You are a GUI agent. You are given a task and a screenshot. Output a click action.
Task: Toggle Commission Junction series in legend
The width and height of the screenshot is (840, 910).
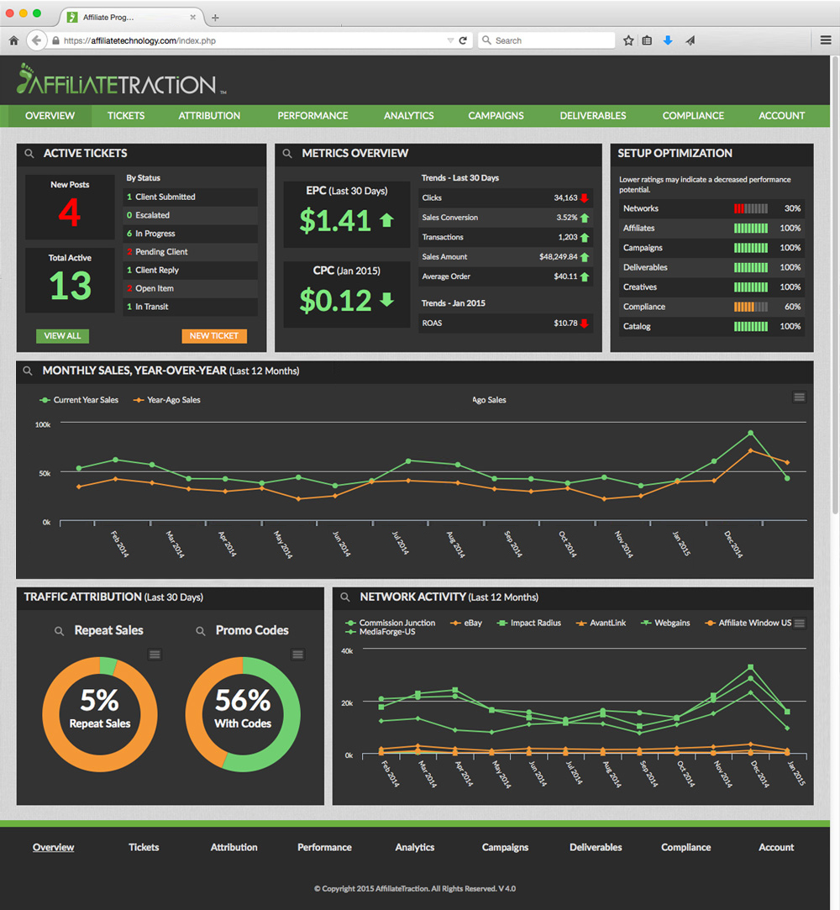click(x=391, y=623)
